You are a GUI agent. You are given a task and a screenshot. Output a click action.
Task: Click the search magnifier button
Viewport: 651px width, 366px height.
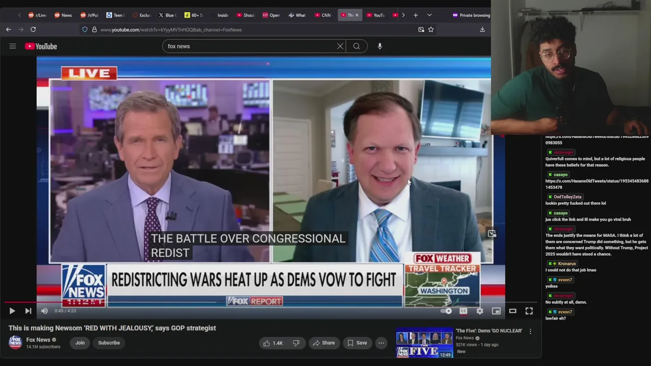tap(357, 46)
